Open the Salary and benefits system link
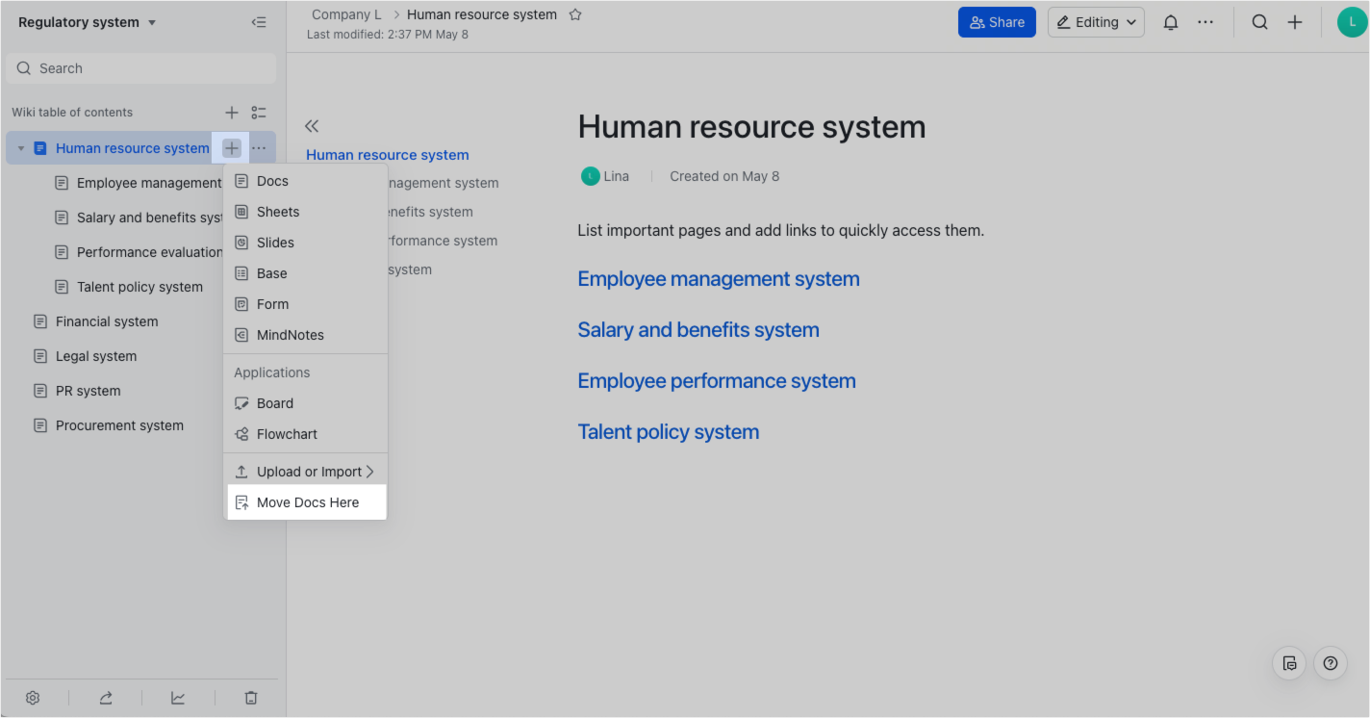 [x=698, y=330]
